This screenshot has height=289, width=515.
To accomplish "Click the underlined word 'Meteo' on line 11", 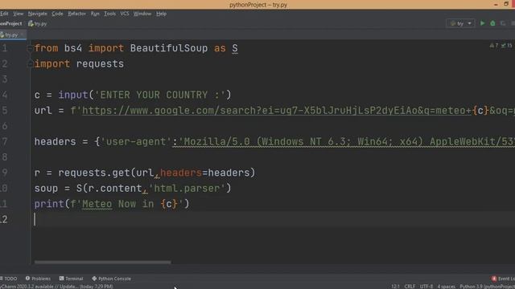I will [97, 204].
